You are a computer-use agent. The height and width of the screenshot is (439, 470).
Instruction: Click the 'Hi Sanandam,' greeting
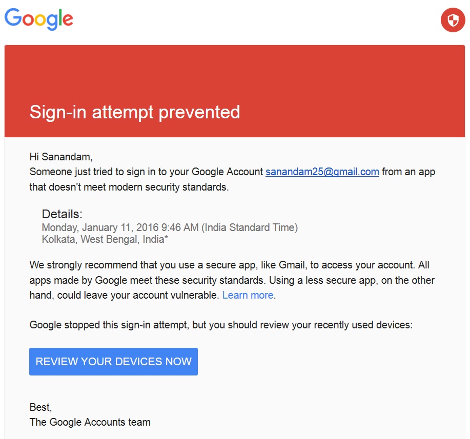coord(61,157)
